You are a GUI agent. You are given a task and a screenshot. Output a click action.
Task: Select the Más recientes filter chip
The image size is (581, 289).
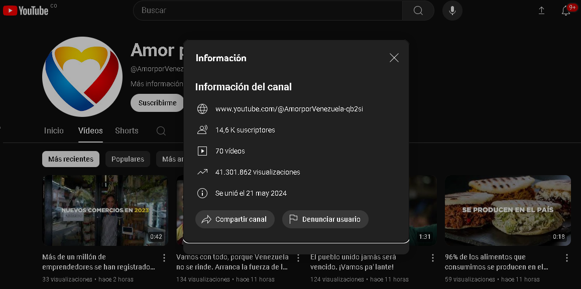pos(71,159)
